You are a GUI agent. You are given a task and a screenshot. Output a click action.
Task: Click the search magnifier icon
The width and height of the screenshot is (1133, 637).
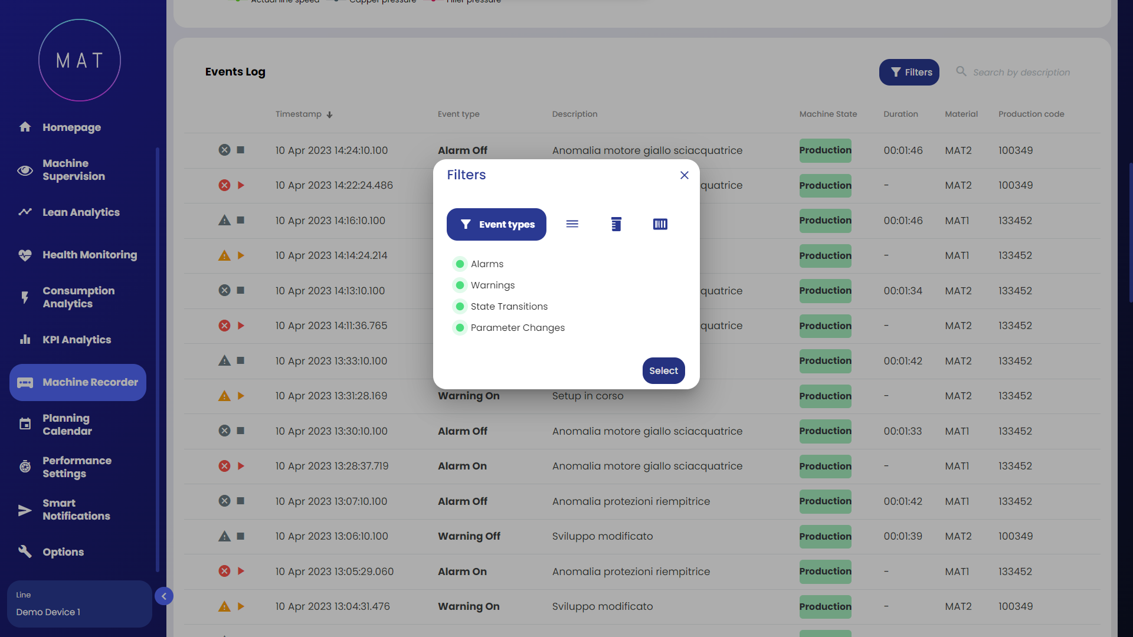tap(961, 71)
